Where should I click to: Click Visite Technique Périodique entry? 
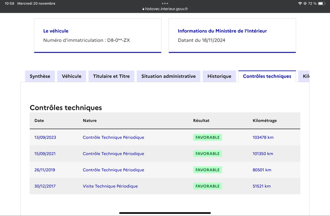click(110, 186)
